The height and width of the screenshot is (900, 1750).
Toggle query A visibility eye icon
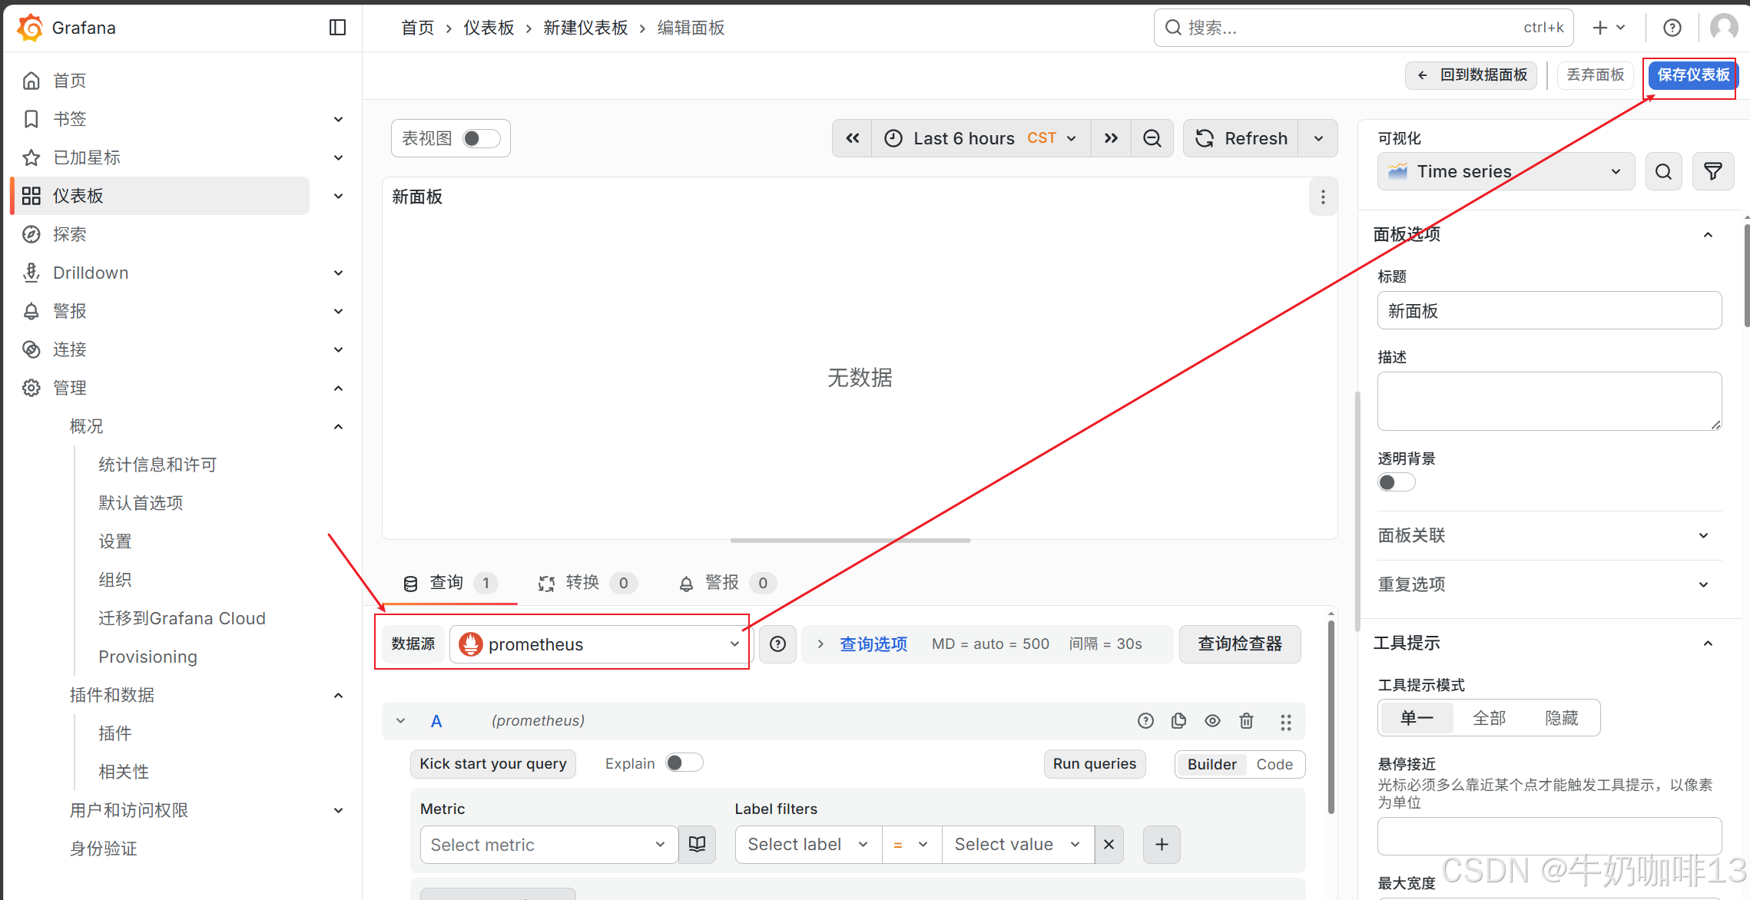[x=1212, y=720]
